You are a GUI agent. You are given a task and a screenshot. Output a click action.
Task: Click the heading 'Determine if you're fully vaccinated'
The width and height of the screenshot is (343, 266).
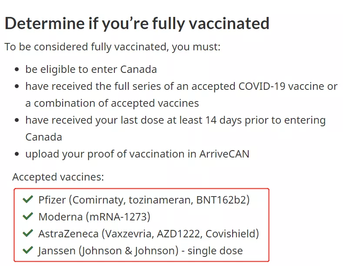pos(137,23)
